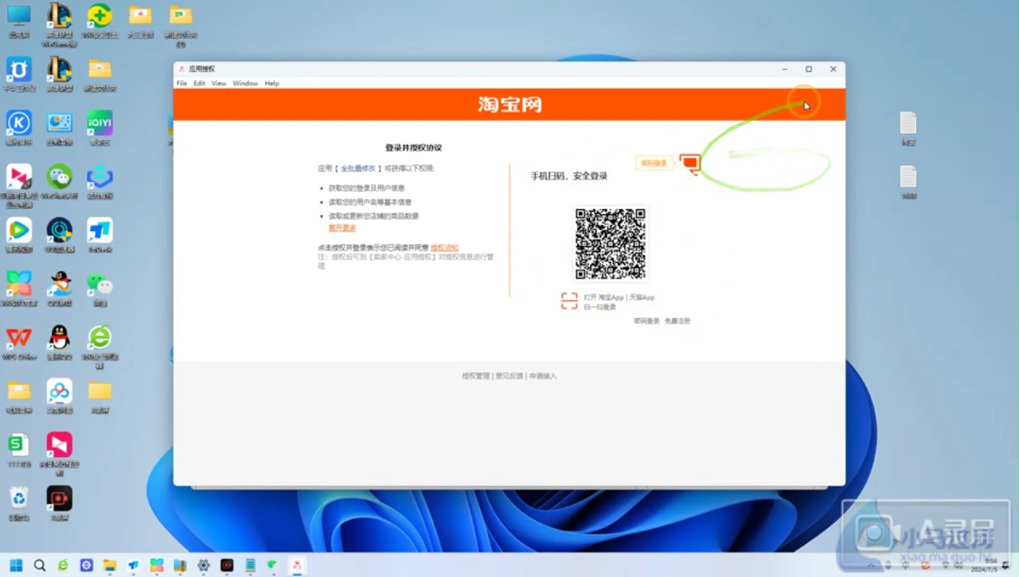Screen dimensions: 1019x577
Task: Open the Window menu
Action: click(x=245, y=83)
